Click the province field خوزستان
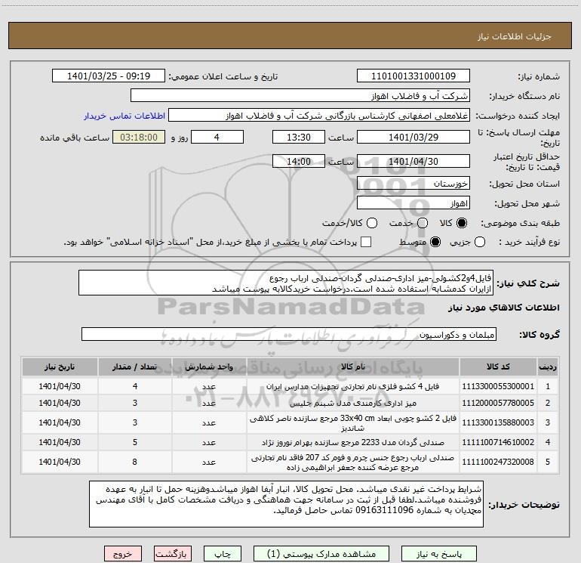 413,184
